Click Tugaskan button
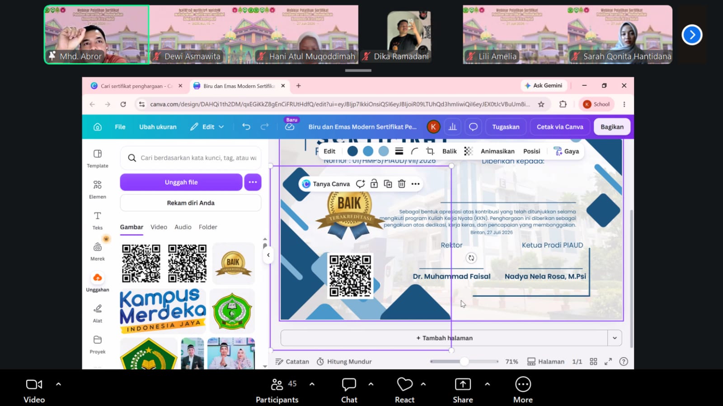Viewport: 723px width, 406px height. [506, 127]
